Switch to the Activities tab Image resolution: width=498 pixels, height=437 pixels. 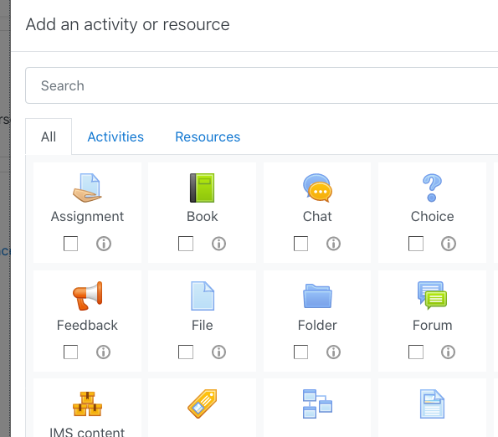(x=116, y=137)
